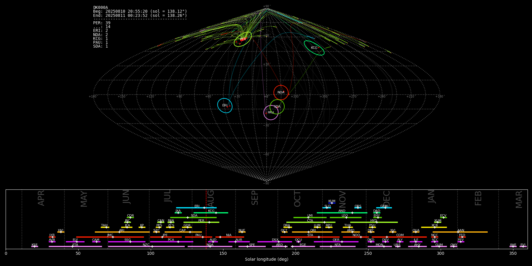The width and height of the screenshot is (532, 266).
Task: Select the cyan ERI radiant circle on map
Action: (225, 106)
